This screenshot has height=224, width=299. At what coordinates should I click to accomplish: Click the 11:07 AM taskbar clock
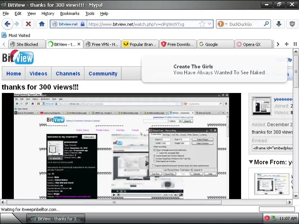(x=288, y=218)
